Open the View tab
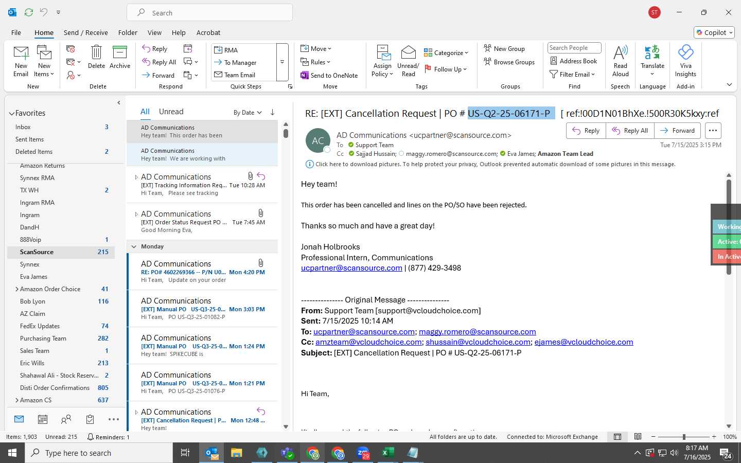Screen dimensions: 741x463 [154, 32]
